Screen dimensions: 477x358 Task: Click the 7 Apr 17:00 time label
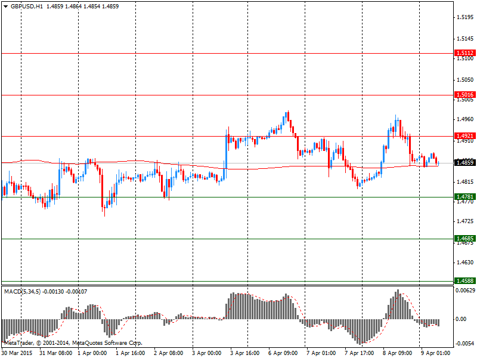coord(360,353)
